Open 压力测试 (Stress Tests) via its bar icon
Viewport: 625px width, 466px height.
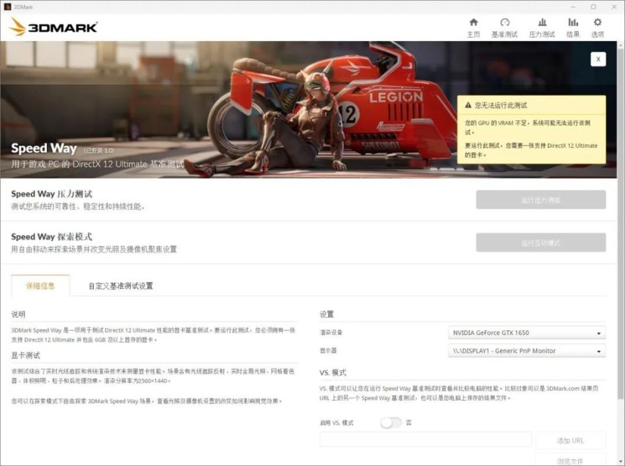tap(542, 27)
